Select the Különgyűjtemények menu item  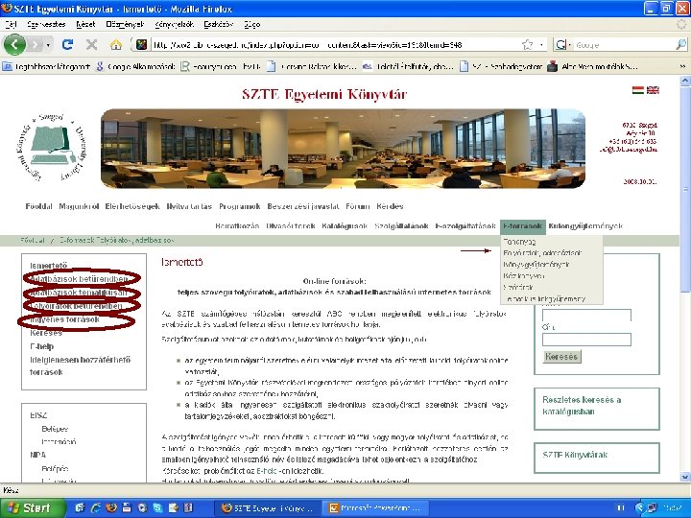(x=585, y=226)
